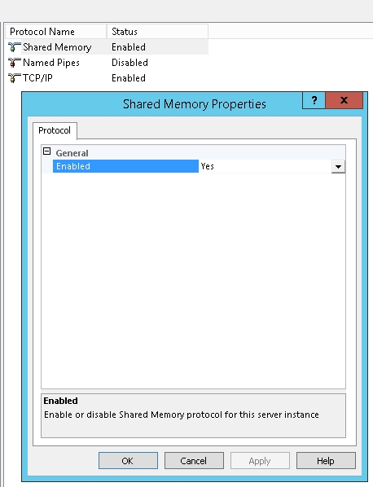Click the question mark help icon in title bar
The image size is (373, 487).
314,100
